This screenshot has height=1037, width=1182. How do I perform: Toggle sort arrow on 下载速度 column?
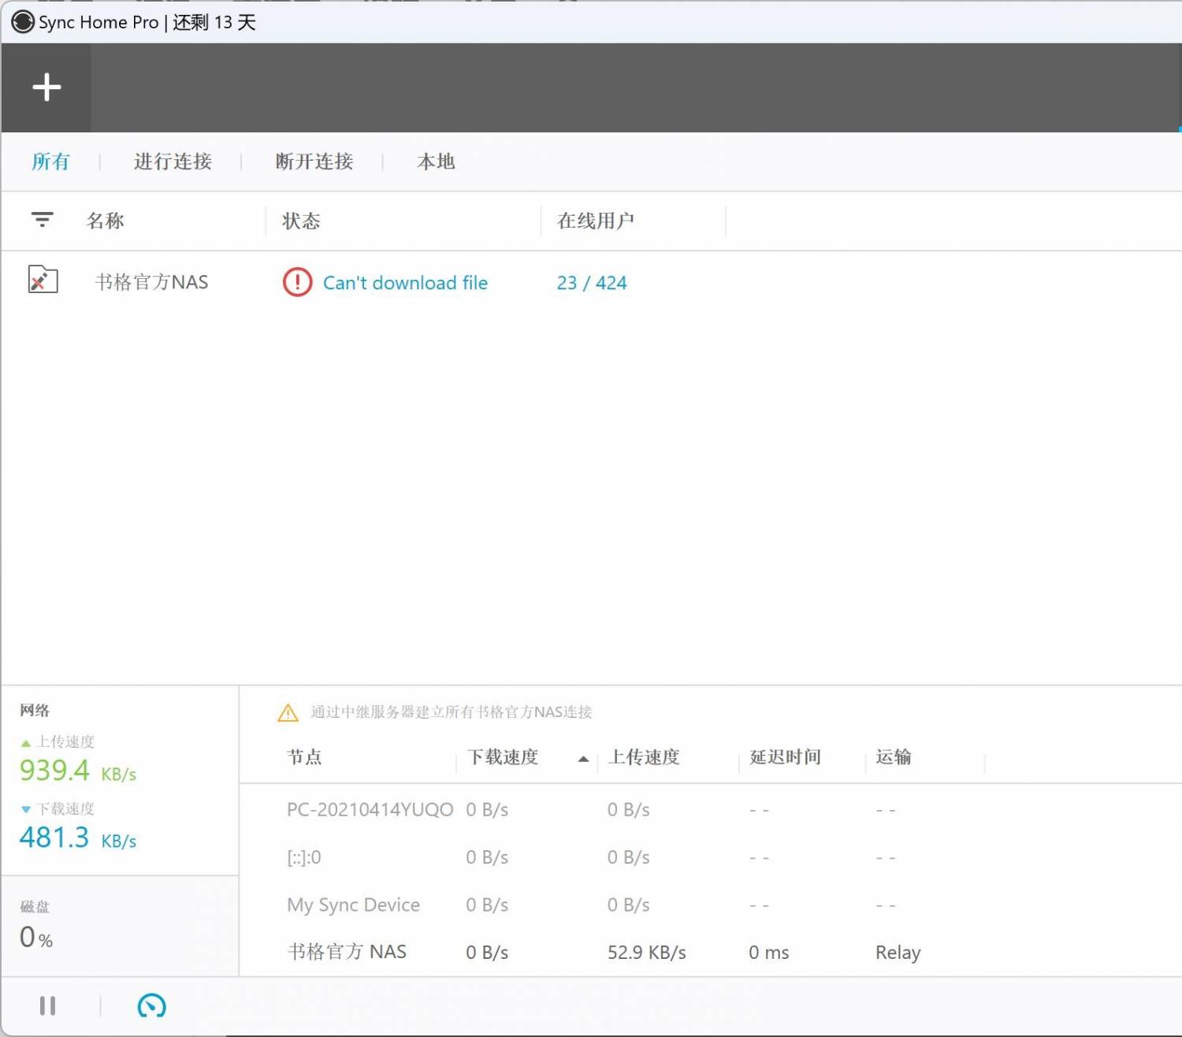pyautogui.click(x=583, y=759)
